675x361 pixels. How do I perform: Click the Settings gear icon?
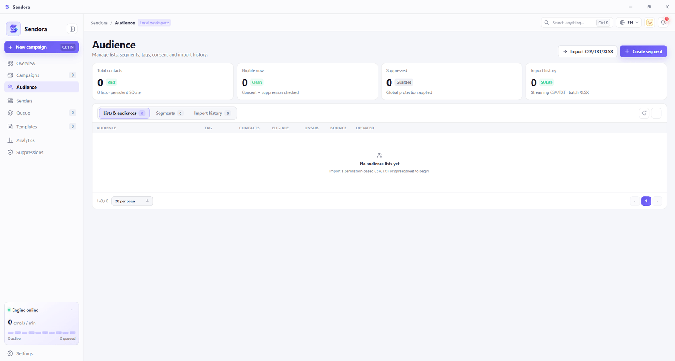(x=10, y=353)
